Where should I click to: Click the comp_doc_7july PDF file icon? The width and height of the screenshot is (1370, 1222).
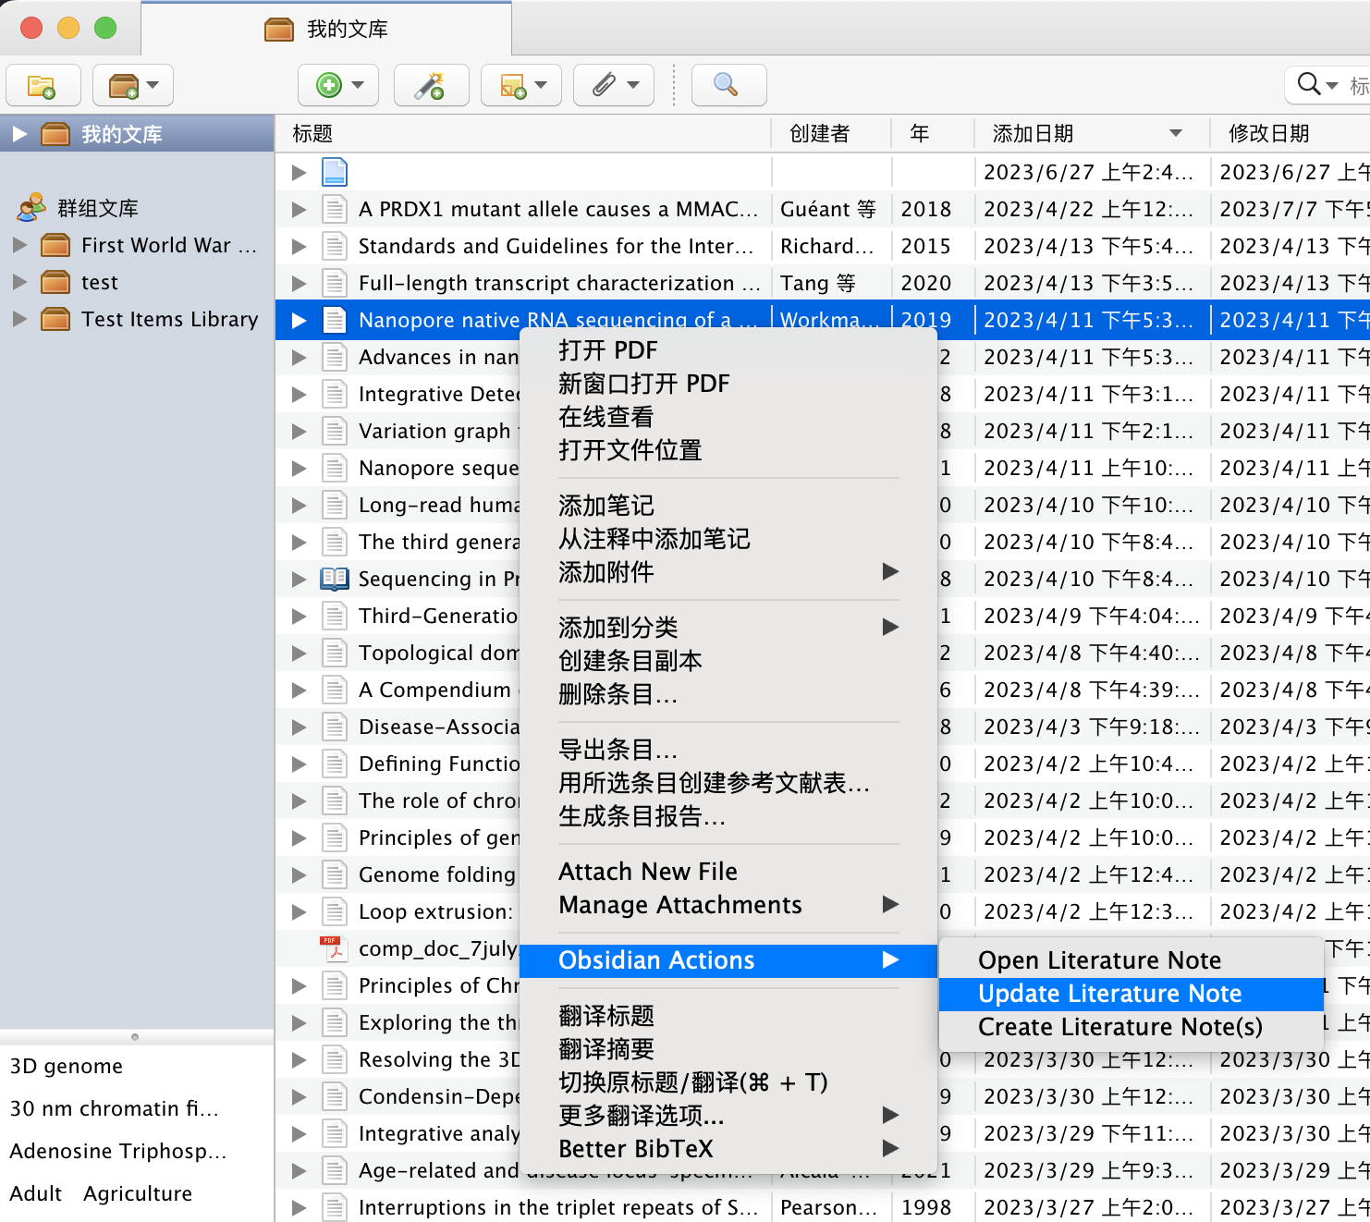click(x=333, y=948)
